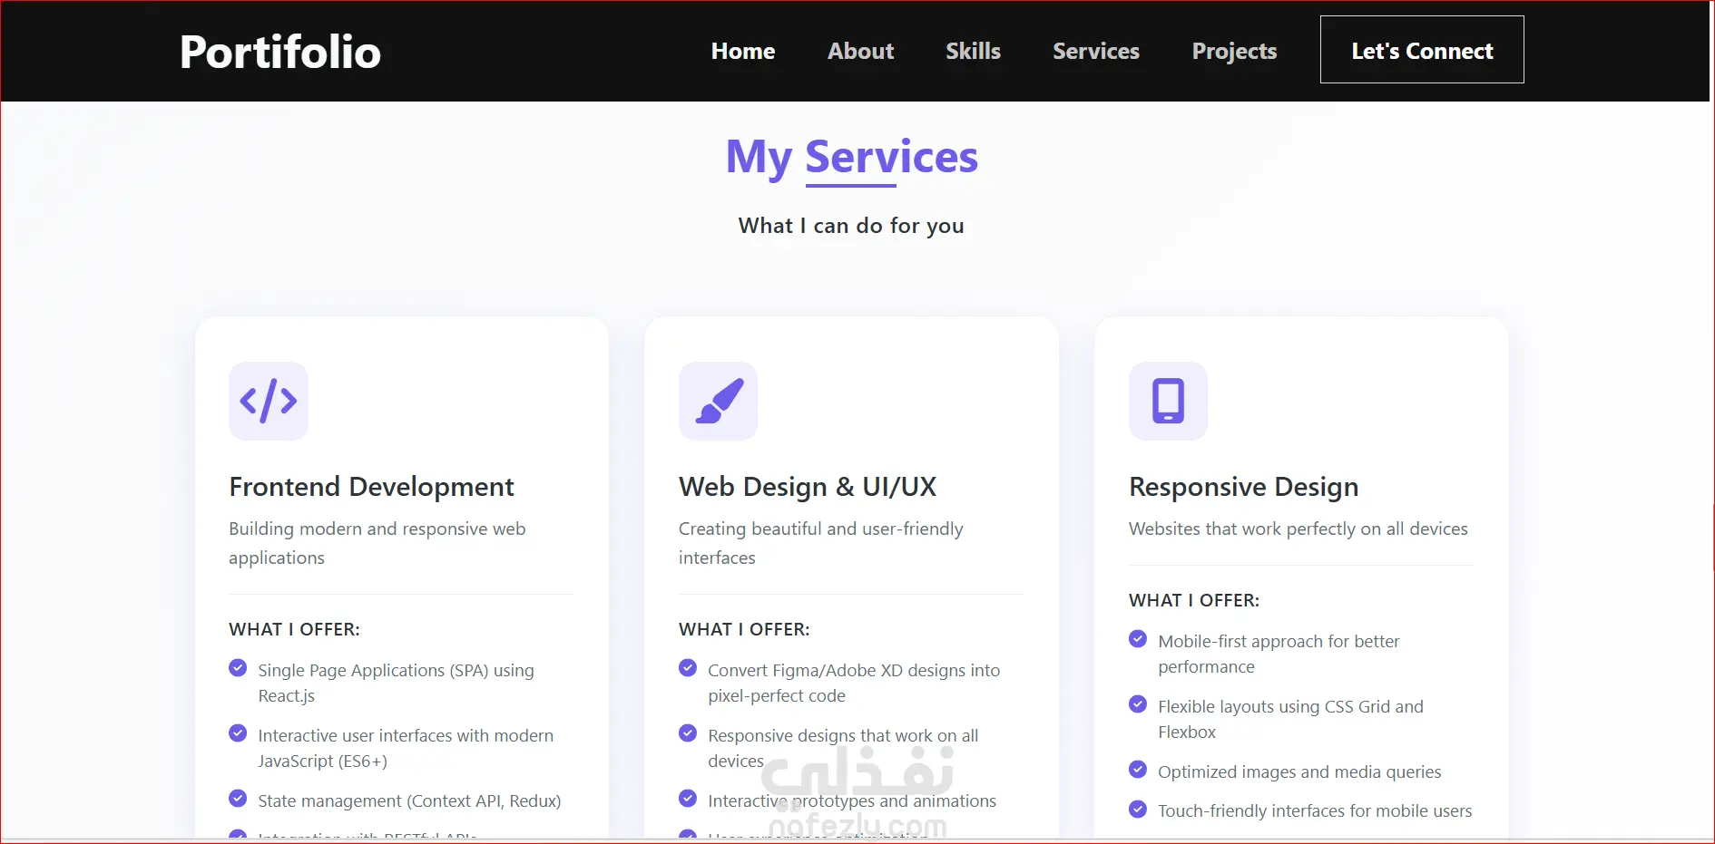
Task: Select the Web Design & UI/UX title
Action: [808, 487]
